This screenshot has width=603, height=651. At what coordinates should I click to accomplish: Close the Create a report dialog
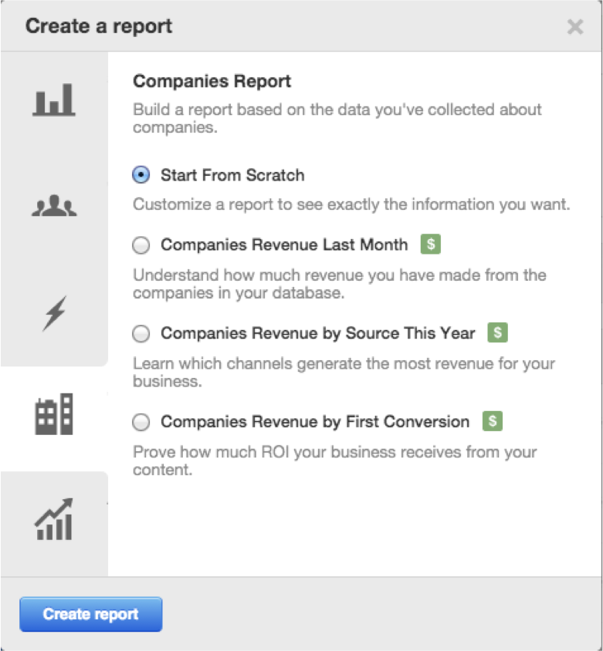click(x=575, y=27)
